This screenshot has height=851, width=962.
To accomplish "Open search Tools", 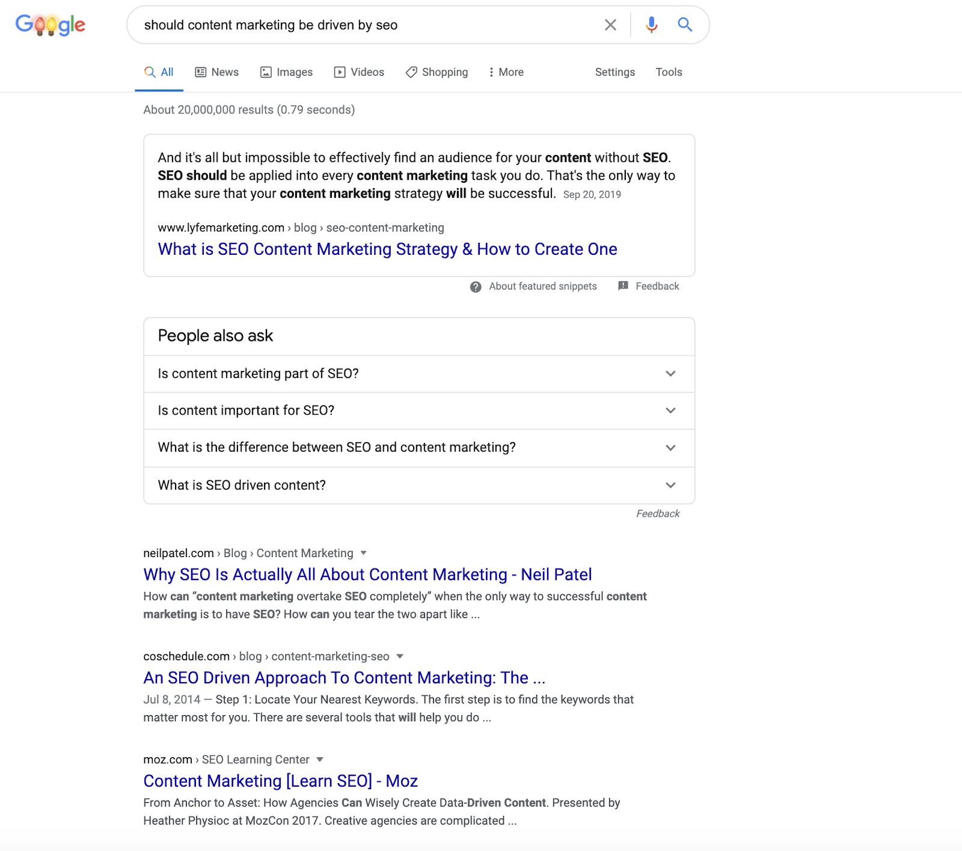I will click(x=669, y=72).
